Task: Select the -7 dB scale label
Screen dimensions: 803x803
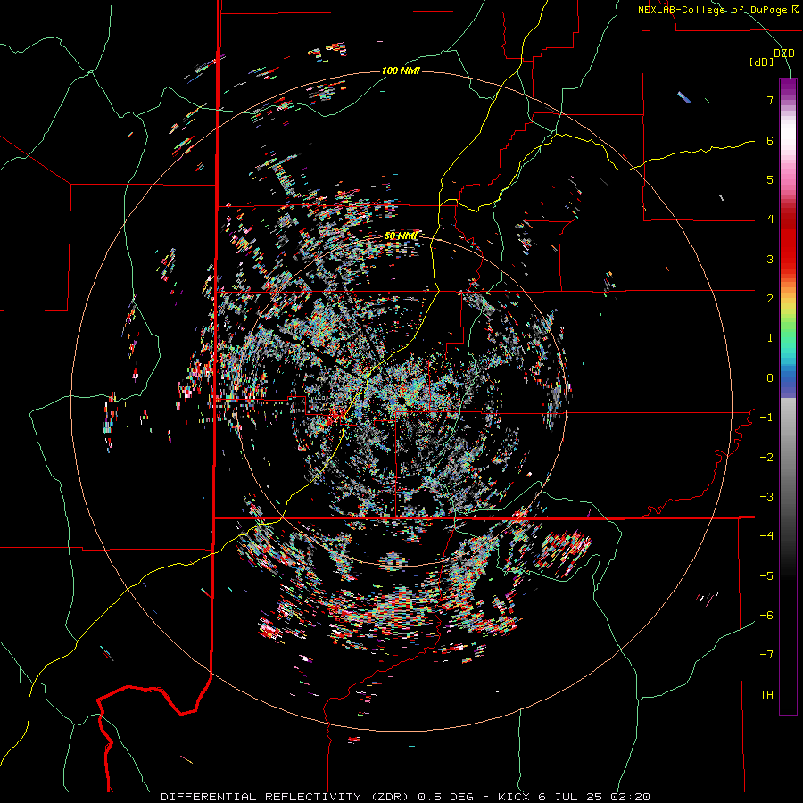Action: [x=766, y=655]
